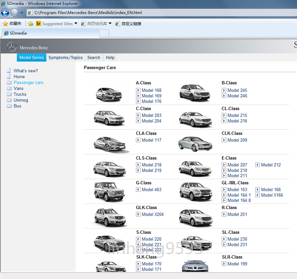Click arrow icon beside Model 209

click(x=224, y=140)
